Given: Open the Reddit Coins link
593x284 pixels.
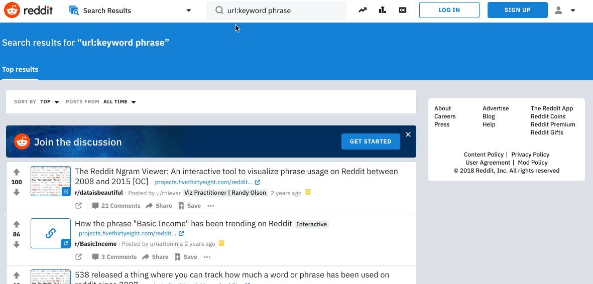Looking at the screenshot, I should pyautogui.click(x=548, y=116).
